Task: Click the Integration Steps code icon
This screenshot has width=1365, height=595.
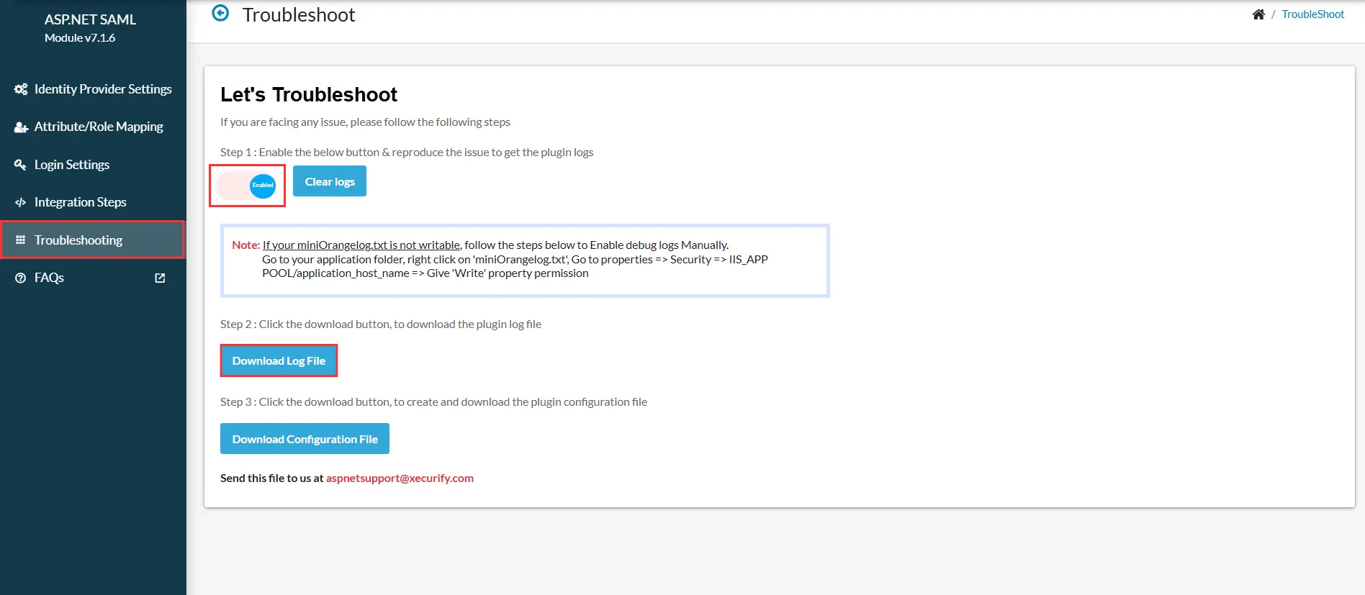Action: (20, 202)
